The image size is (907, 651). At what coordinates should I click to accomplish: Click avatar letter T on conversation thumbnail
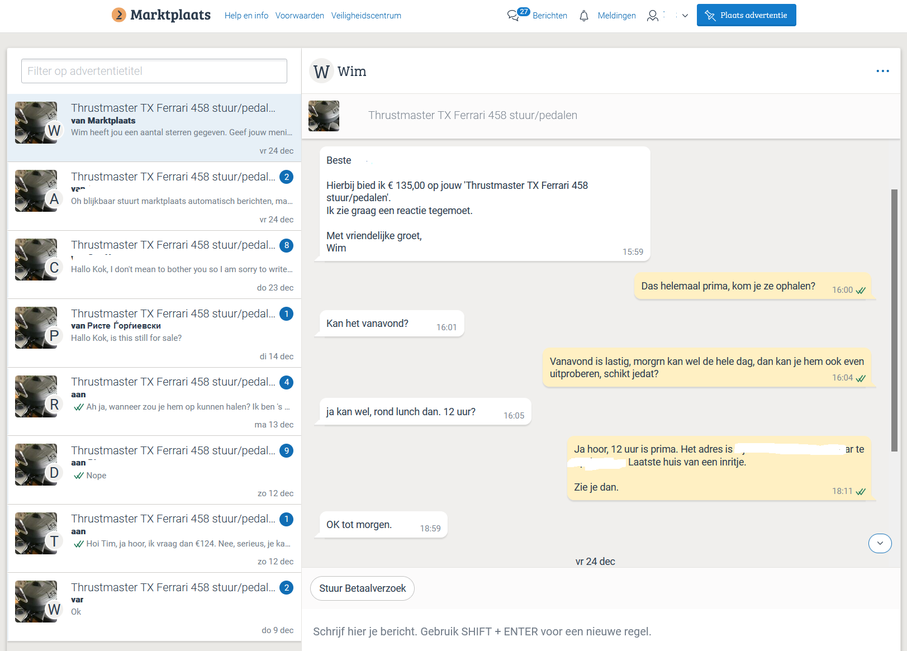click(54, 541)
